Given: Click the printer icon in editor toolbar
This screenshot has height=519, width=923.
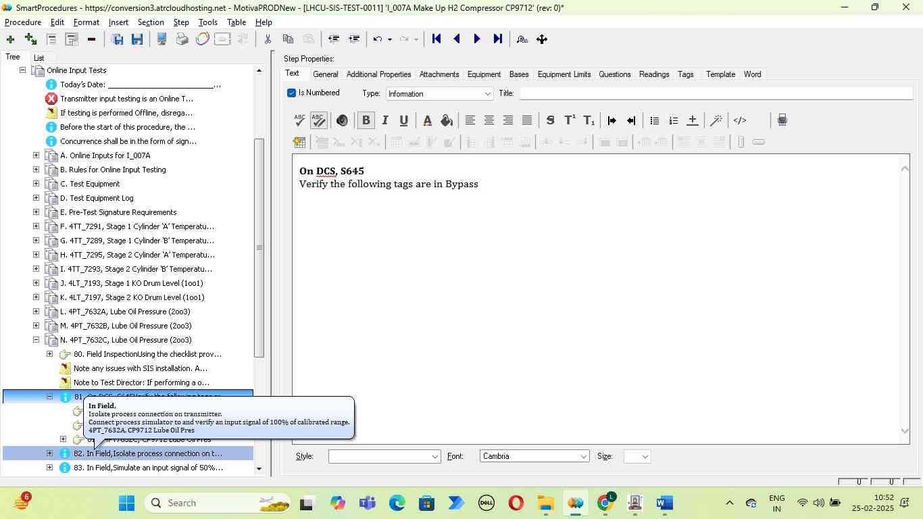Looking at the screenshot, I should coord(782,120).
